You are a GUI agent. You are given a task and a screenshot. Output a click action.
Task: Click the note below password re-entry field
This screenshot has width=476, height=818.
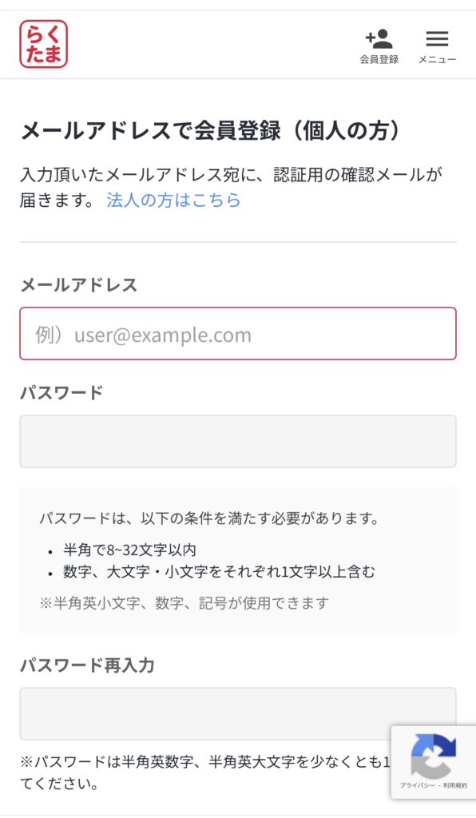tap(205, 772)
